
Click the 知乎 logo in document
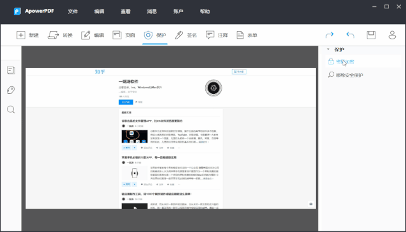point(100,72)
